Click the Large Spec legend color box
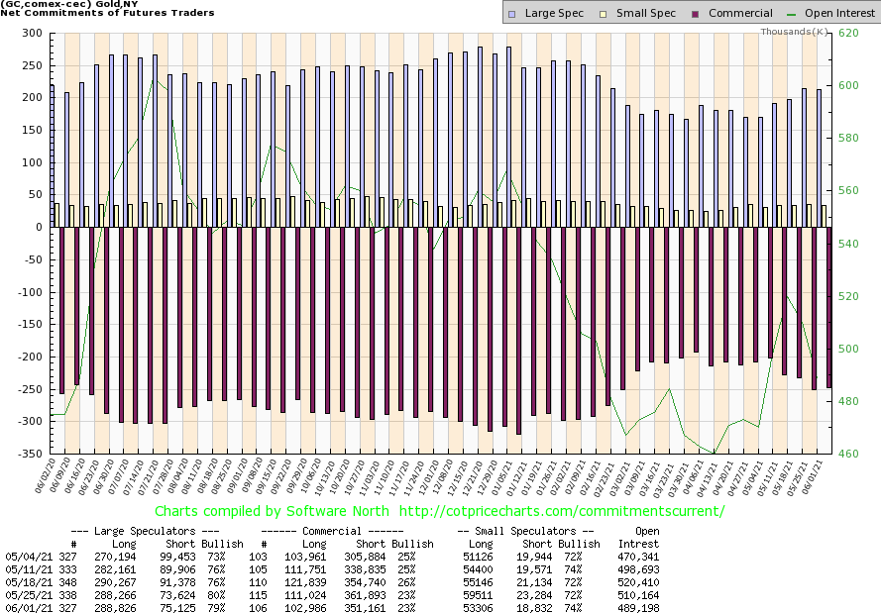The image size is (881, 614). [509, 14]
